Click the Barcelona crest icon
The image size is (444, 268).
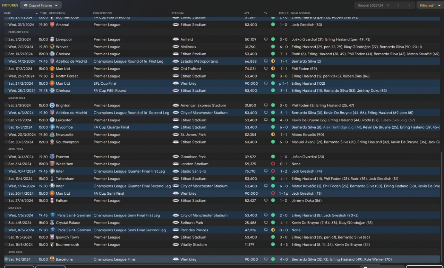click(52, 259)
